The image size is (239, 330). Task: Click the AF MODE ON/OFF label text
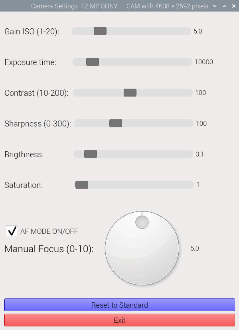point(49,231)
